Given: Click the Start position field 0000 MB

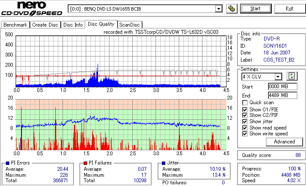Looking at the screenshot, I should pyautogui.click(x=283, y=86).
